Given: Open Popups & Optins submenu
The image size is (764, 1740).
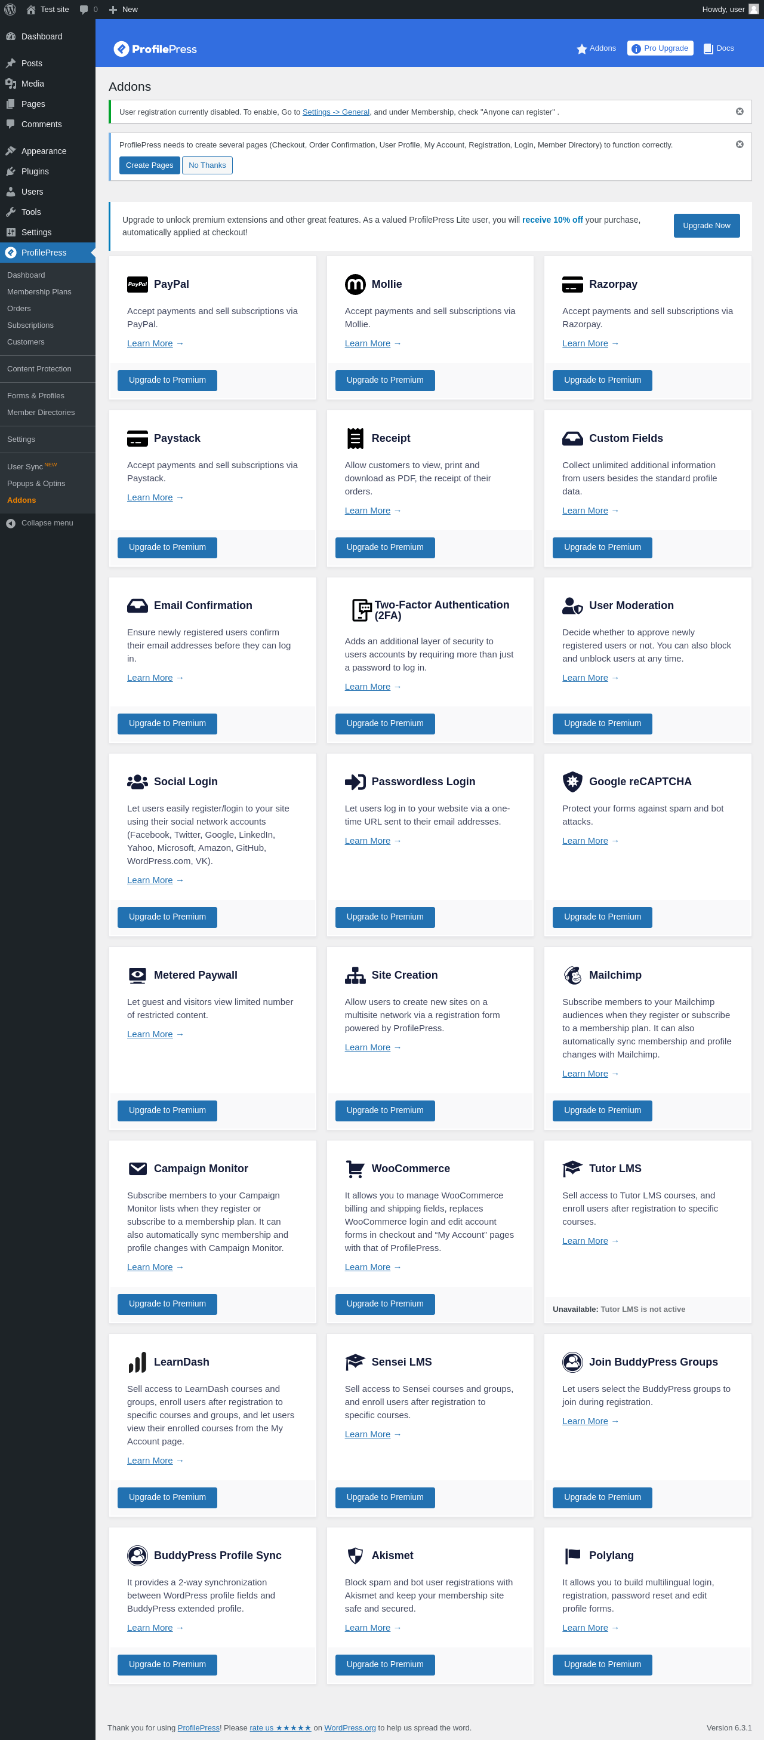Looking at the screenshot, I should pyautogui.click(x=36, y=484).
